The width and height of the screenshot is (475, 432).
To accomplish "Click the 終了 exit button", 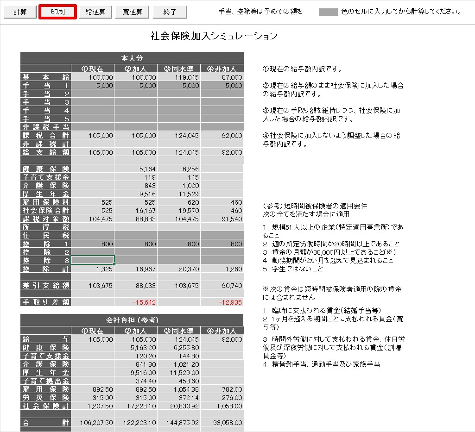I will 170,12.
